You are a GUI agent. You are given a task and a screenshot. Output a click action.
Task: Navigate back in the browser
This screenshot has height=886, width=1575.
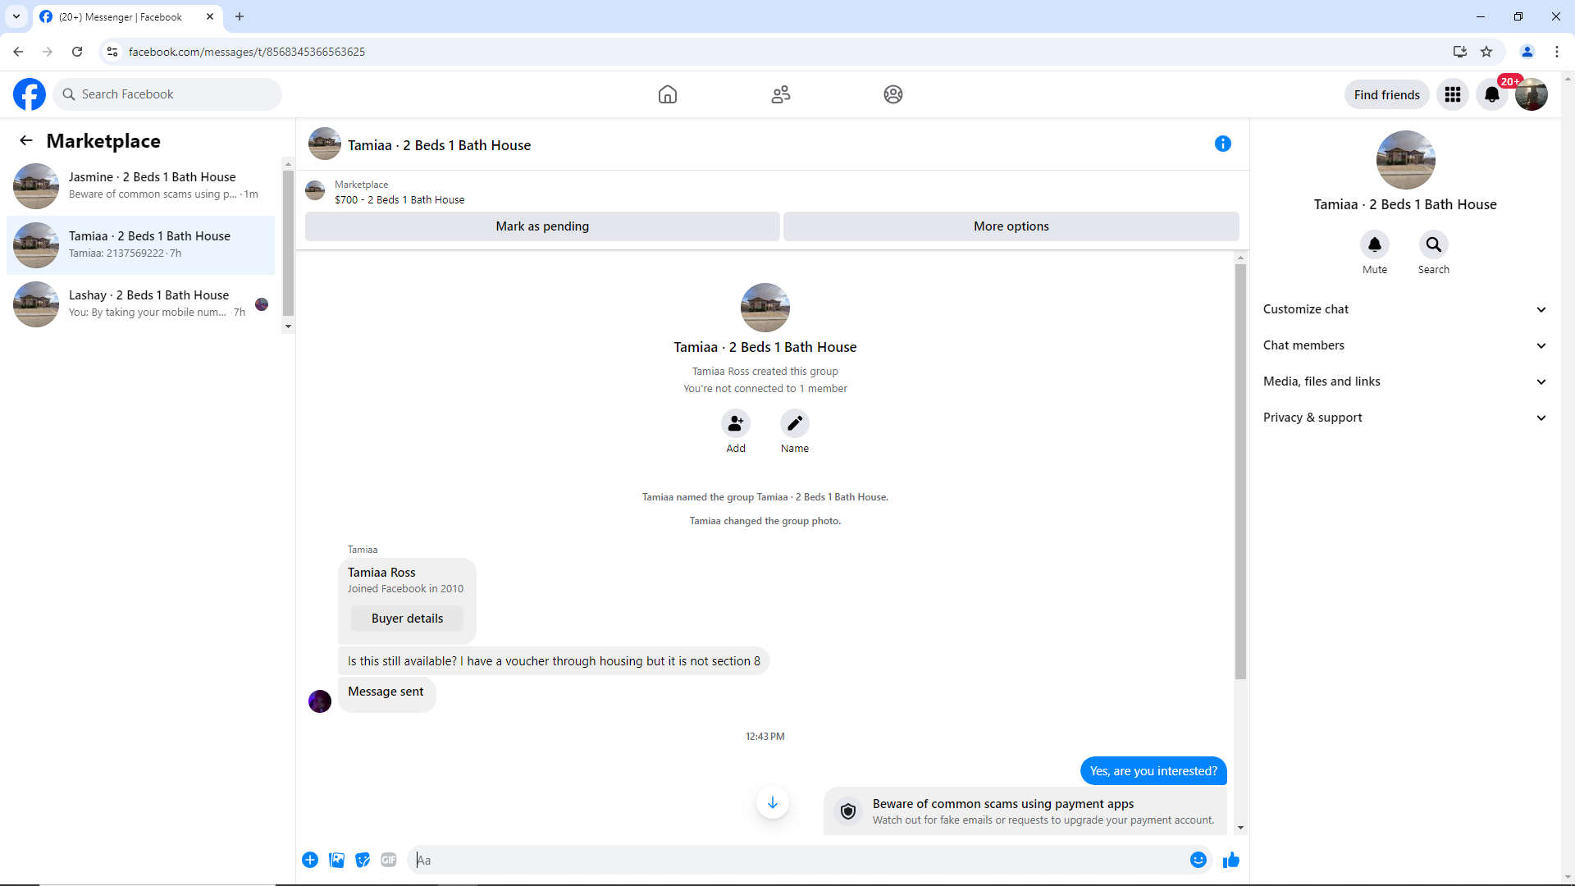[x=18, y=52]
